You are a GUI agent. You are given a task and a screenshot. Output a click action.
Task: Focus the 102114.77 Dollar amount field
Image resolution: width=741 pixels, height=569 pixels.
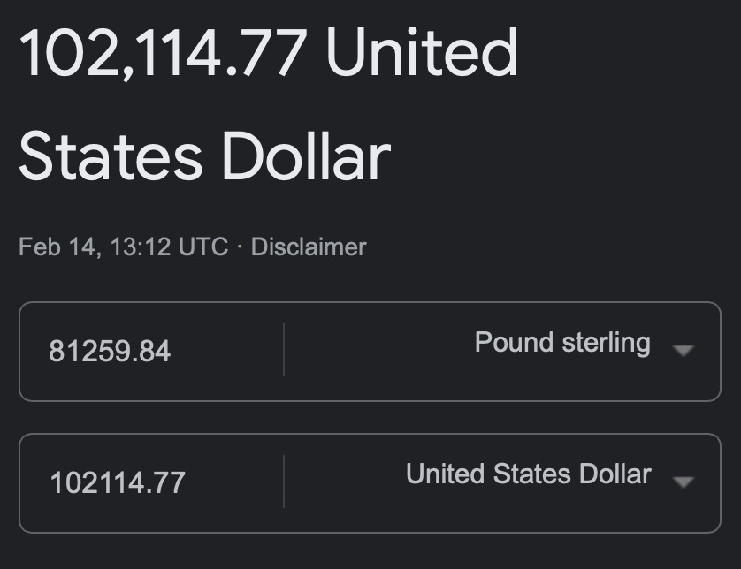(x=118, y=482)
